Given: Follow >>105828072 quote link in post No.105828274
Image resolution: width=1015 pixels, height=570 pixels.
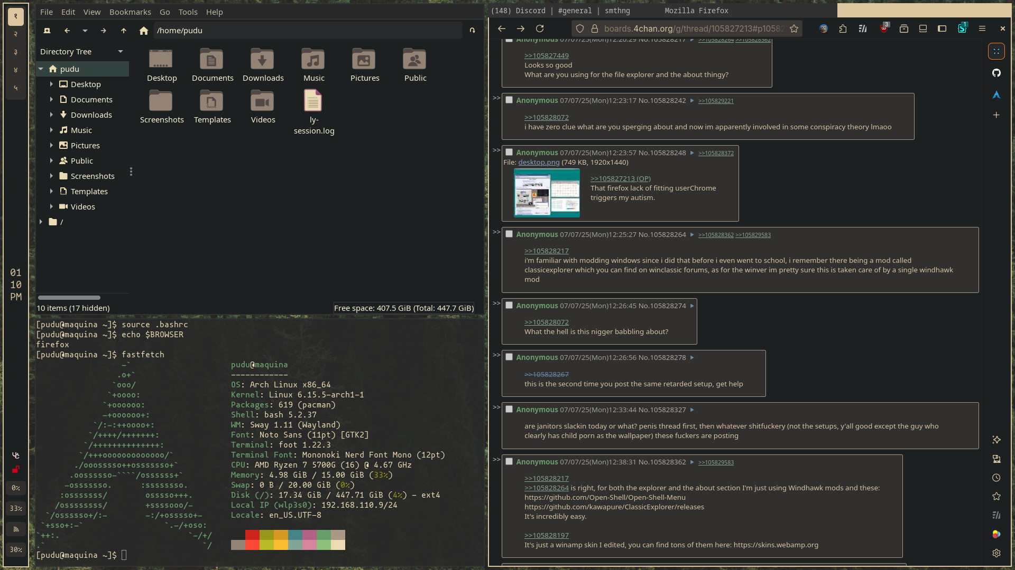Looking at the screenshot, I should 547,322.
